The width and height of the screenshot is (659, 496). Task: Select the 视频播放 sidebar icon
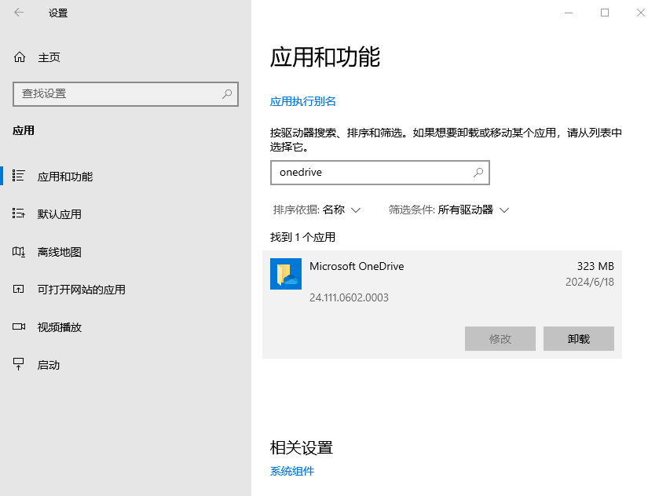click(x=19, y=327)
